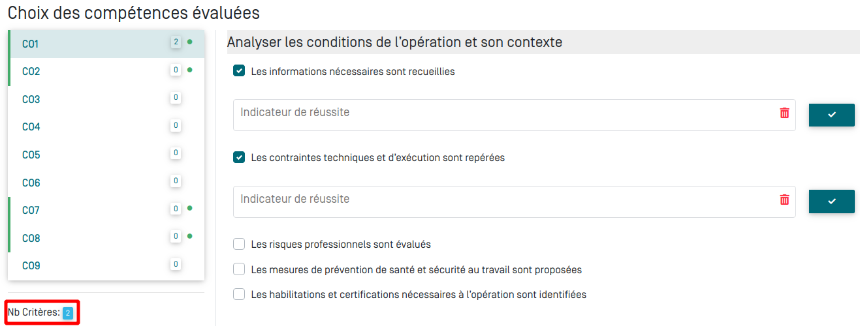860x328 pixels.
Task: Click into the second Indicateur de réussite field
Action: (503, 200)
